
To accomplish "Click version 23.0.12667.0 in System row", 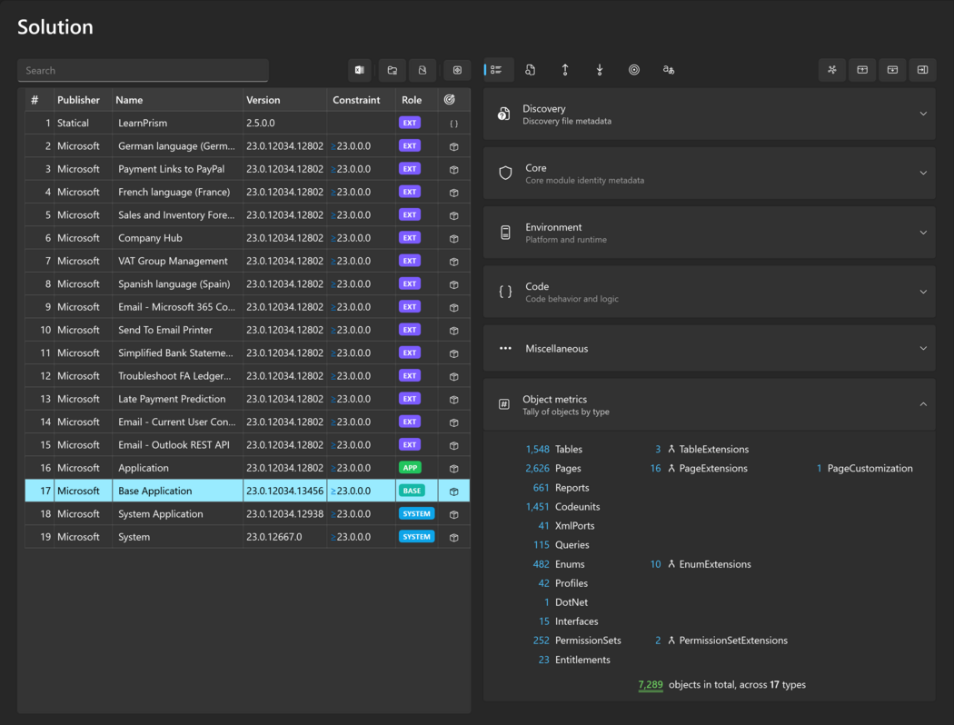I will tap(273, 537).
